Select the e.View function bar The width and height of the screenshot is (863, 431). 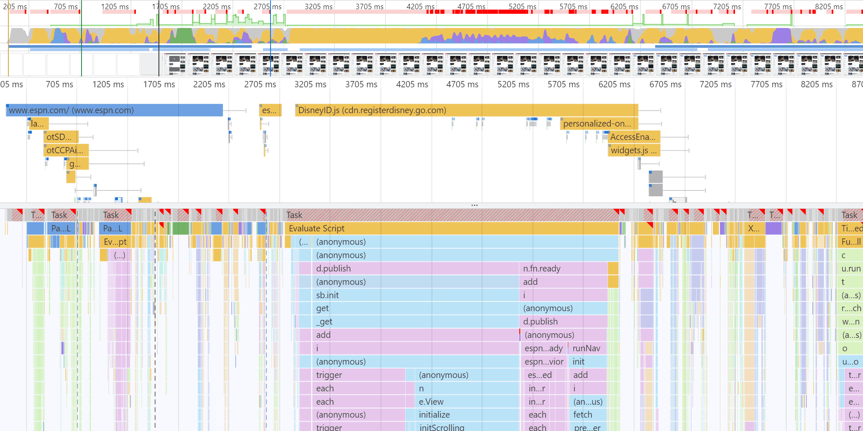(x=467, y=402)
